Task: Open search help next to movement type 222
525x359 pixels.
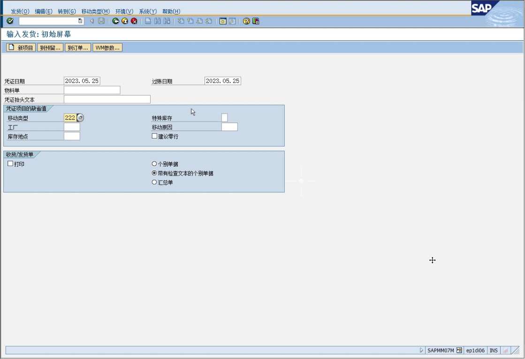Action: pyautogui.click(x=80, y=118)
